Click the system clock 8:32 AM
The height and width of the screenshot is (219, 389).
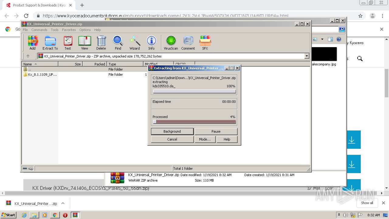[x=374, y=215]
